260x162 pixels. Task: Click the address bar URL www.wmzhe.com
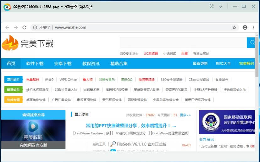coord(70,27)
